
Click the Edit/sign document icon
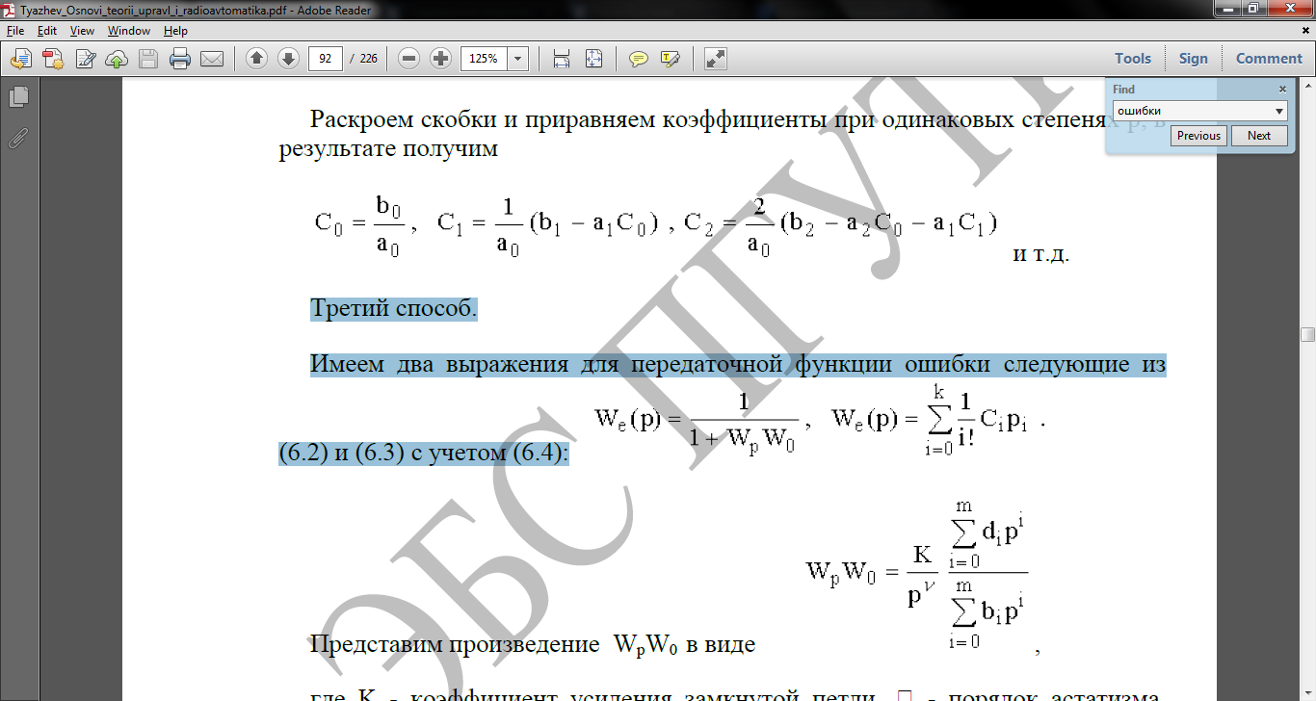85,59
